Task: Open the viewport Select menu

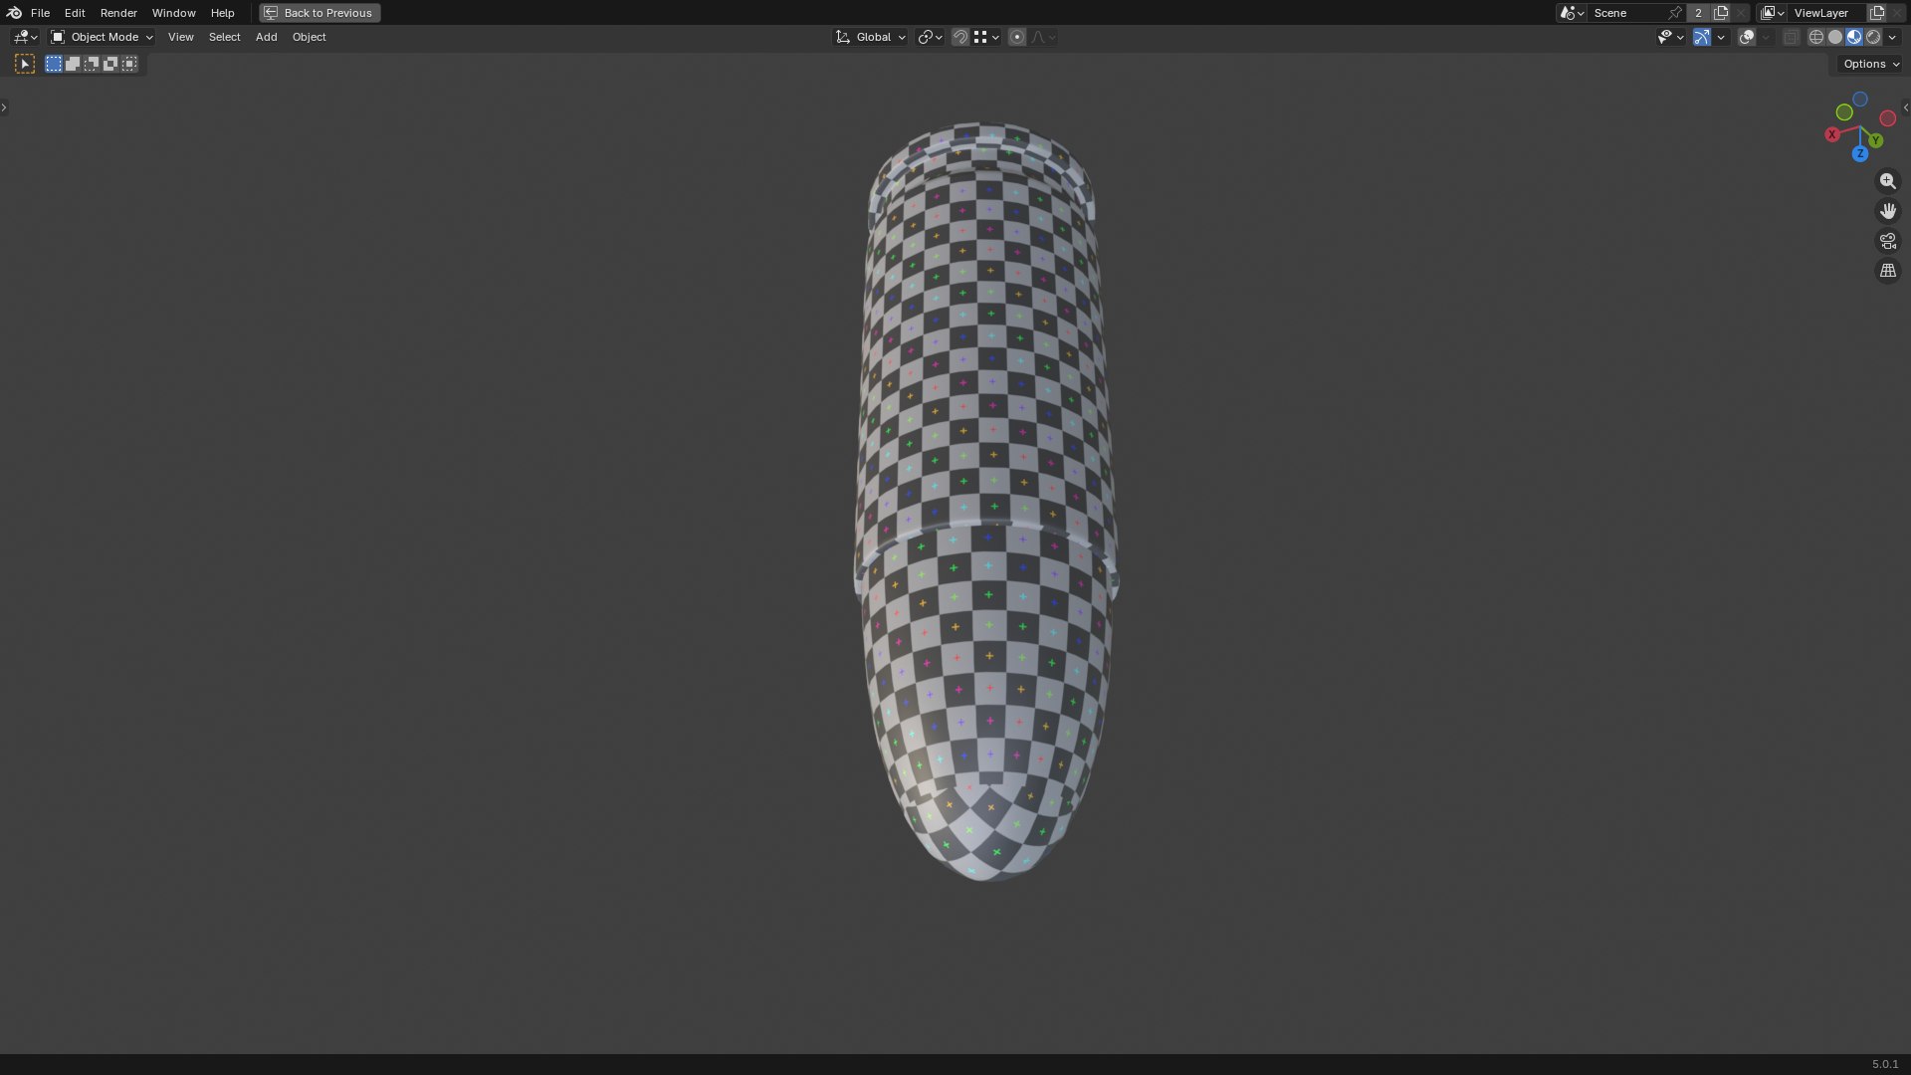Action: (x=224, y=37)
